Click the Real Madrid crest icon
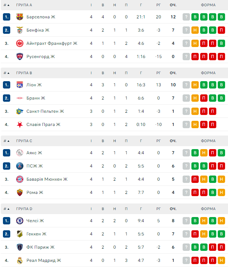Image resolution: width=228 pixels, height=267 pixels. click(x=20, y=260)
